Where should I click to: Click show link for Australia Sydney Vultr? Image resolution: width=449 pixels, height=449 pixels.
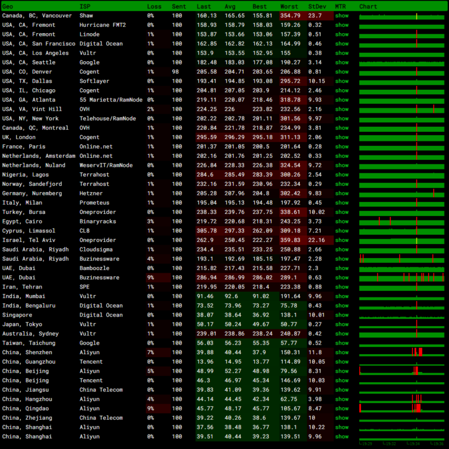click(x=342, y=333)
